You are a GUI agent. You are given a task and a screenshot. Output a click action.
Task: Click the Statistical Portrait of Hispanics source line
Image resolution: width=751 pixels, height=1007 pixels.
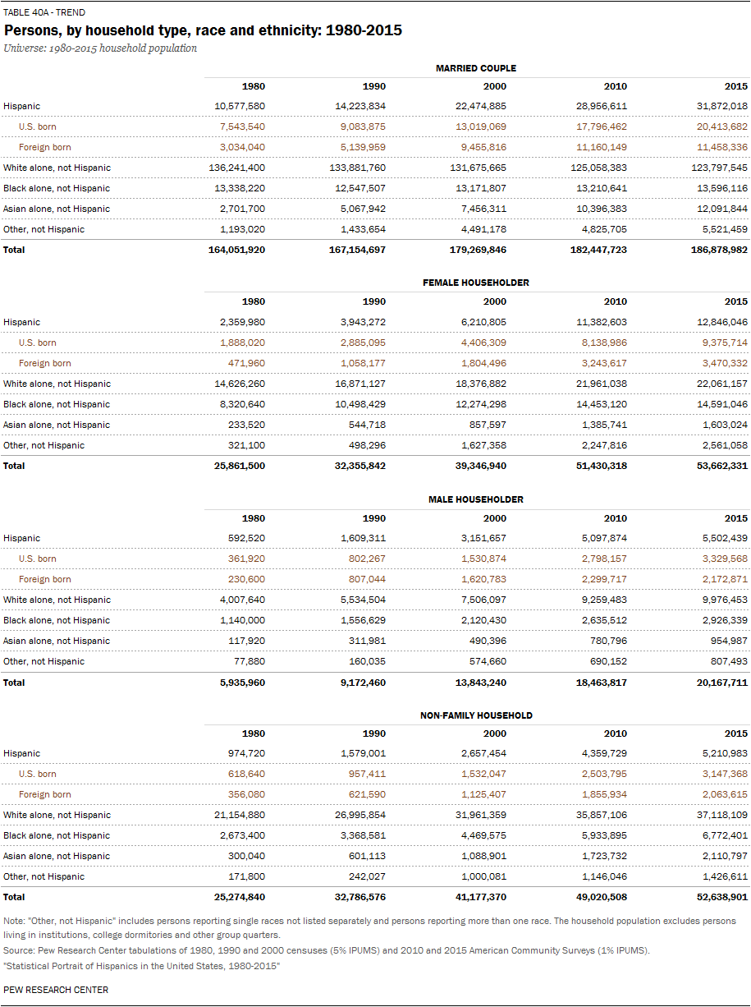pos(142,964)
